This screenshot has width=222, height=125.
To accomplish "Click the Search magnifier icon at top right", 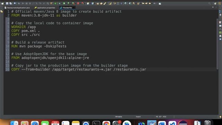I will (210, 3).
